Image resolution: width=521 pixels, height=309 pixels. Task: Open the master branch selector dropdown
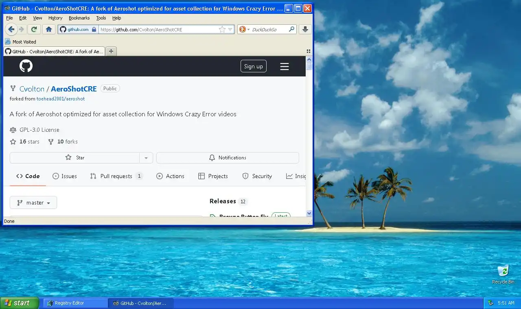tap(33, 202)
